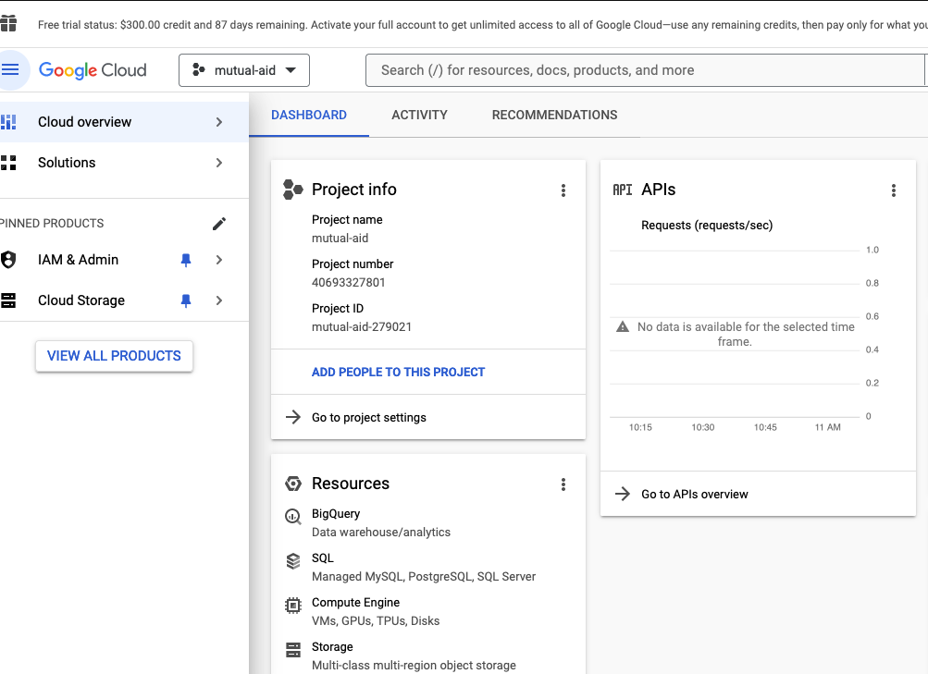Viewport: 928px width, 674px height.
Task: Open Storage resource link
Action: pos(332,647)
